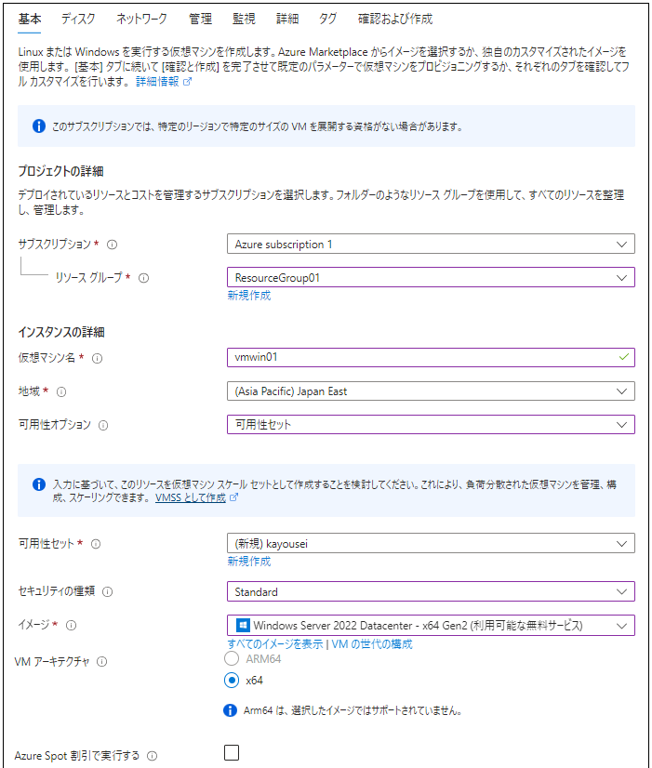
Task: Switch to the 管理 tab
Action: (x=200, y=20)
